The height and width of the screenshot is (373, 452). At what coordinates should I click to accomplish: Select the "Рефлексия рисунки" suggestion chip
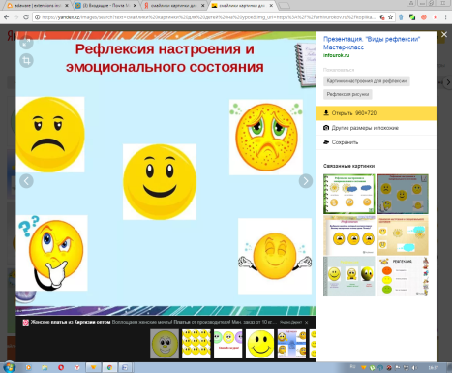point(347,94)
